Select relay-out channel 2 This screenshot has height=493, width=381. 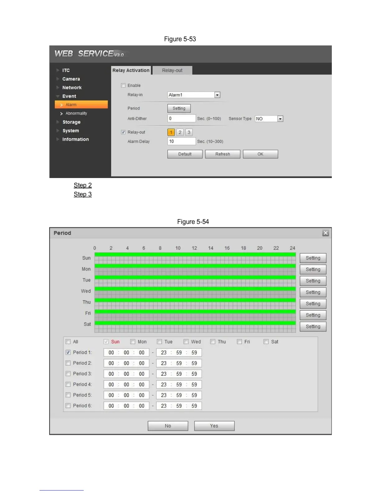tap(180, 132)
